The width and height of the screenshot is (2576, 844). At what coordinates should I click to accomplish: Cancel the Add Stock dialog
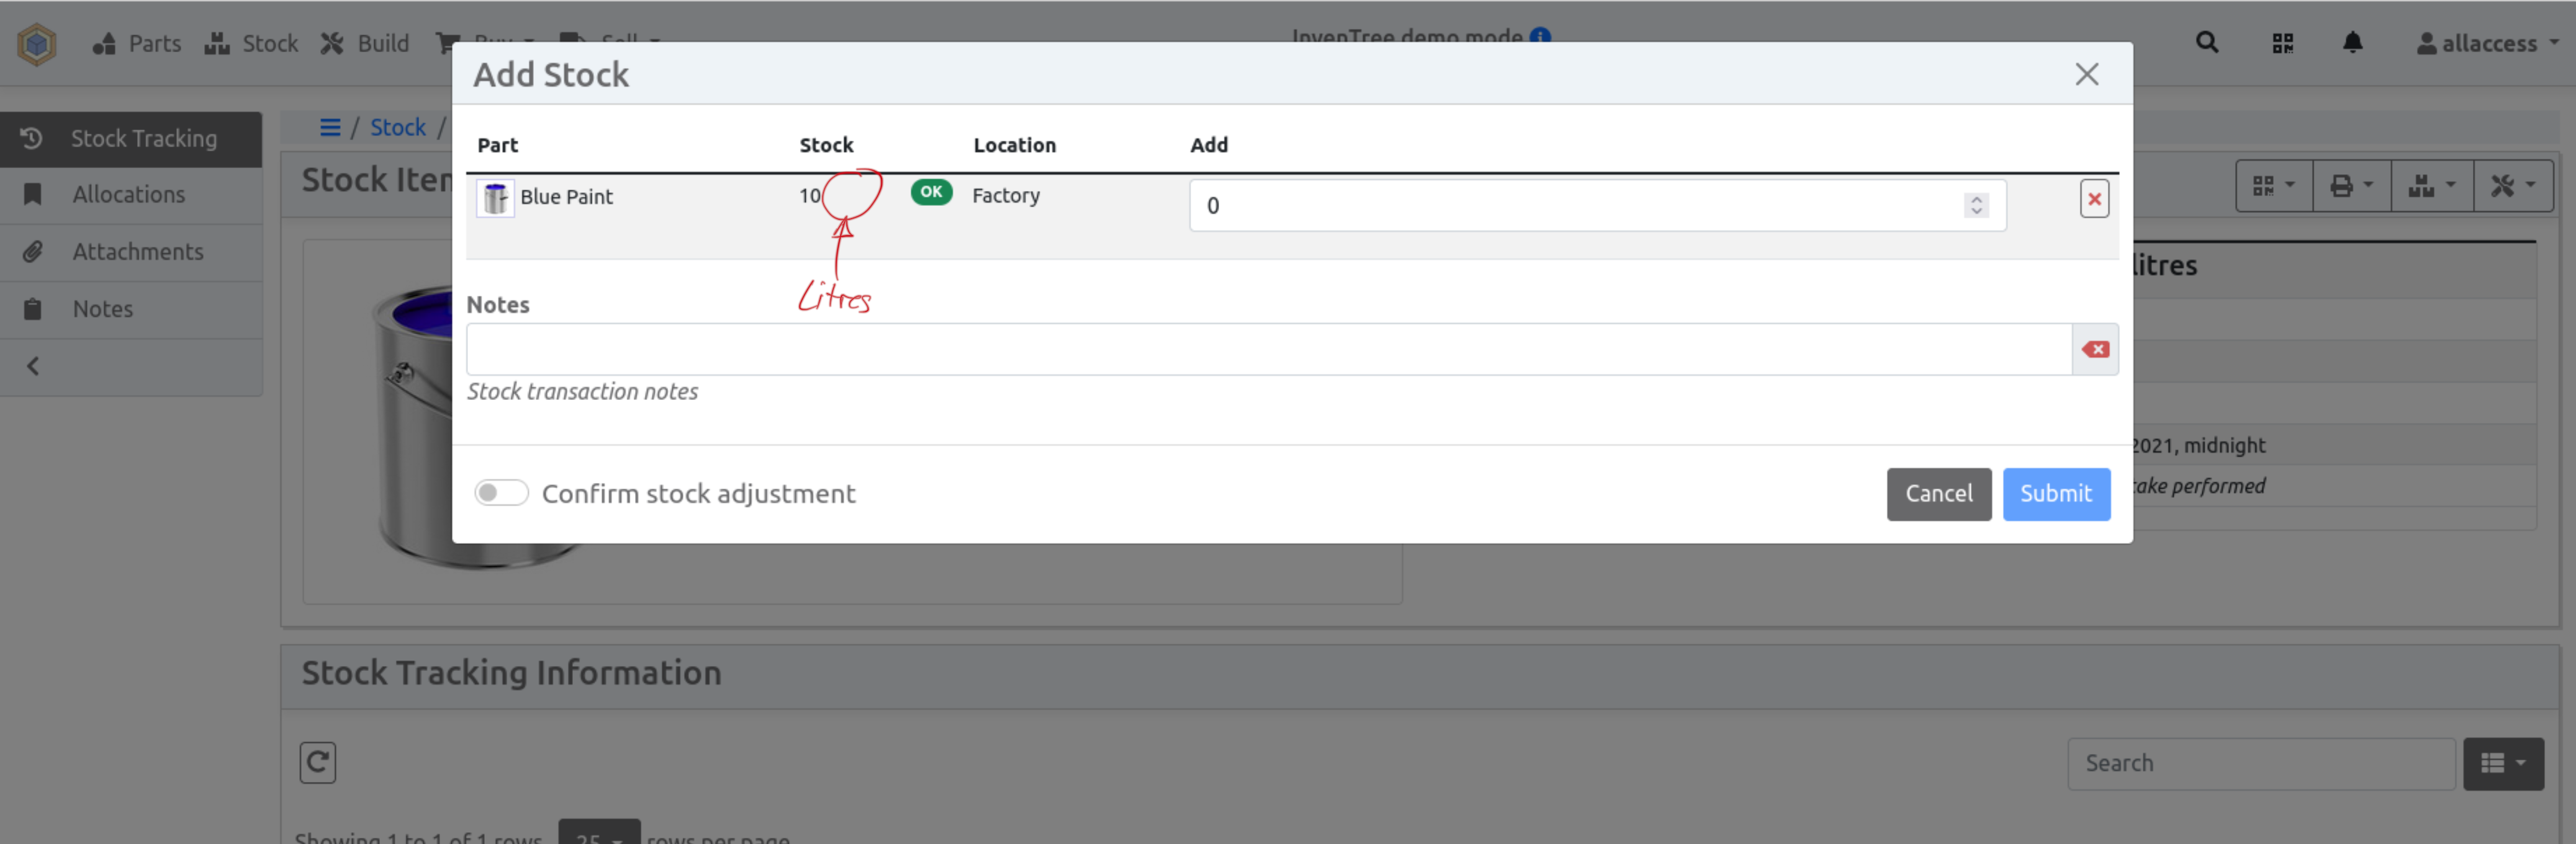coord(1938,494)
